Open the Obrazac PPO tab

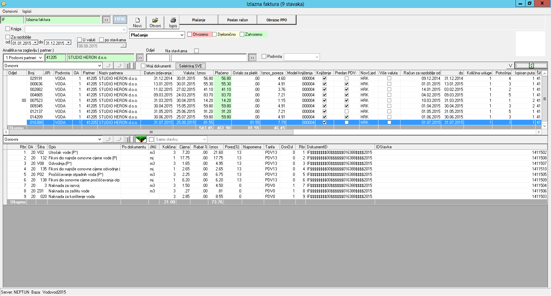[x=277, y=20]
